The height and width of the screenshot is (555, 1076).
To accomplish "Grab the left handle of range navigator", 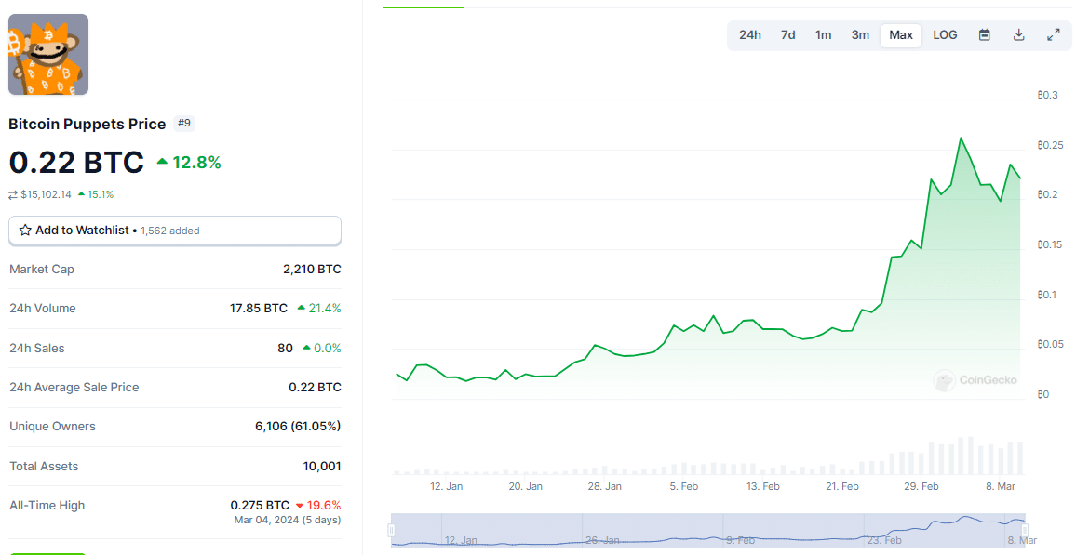I will (x=391, y=530).
